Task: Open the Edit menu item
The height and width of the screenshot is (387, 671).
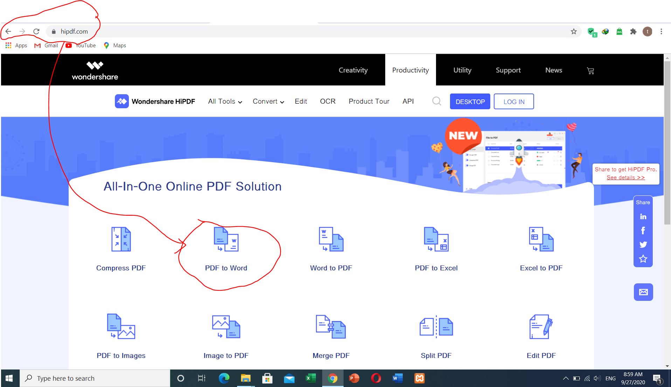Action: [x=301, y=101]
